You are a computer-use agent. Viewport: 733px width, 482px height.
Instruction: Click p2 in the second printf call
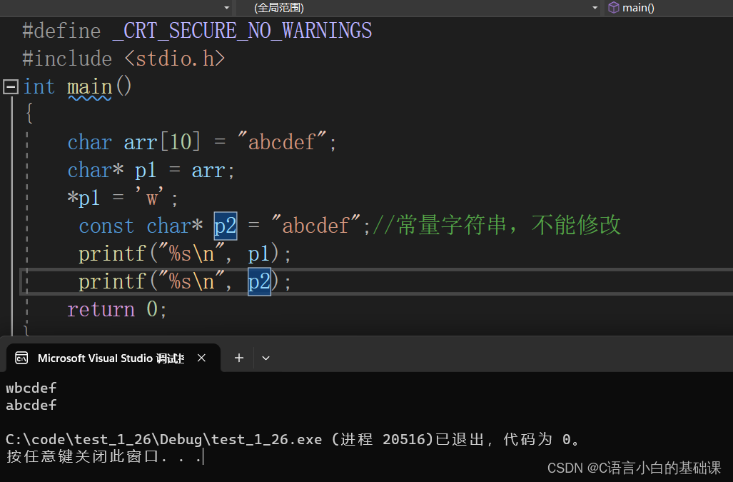259,281
